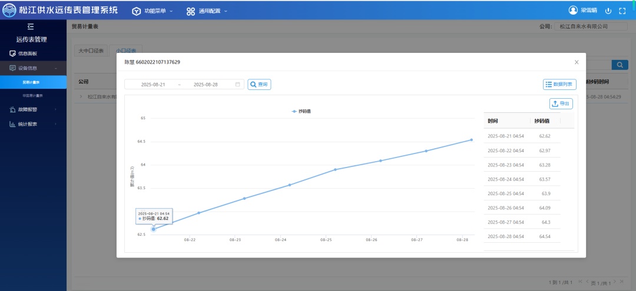Collapse the sidebar with the fold icon
This screenshot has width=636, height=291.
coord(31,26)
